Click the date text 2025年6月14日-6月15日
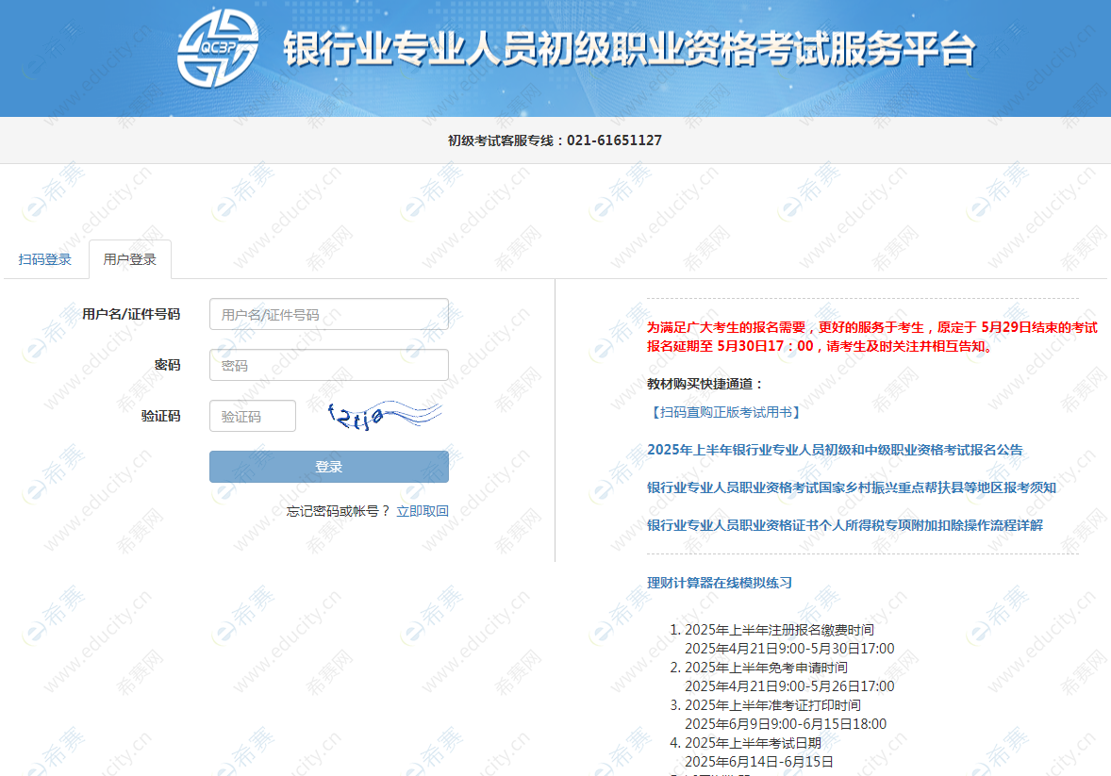 point(759,762)
